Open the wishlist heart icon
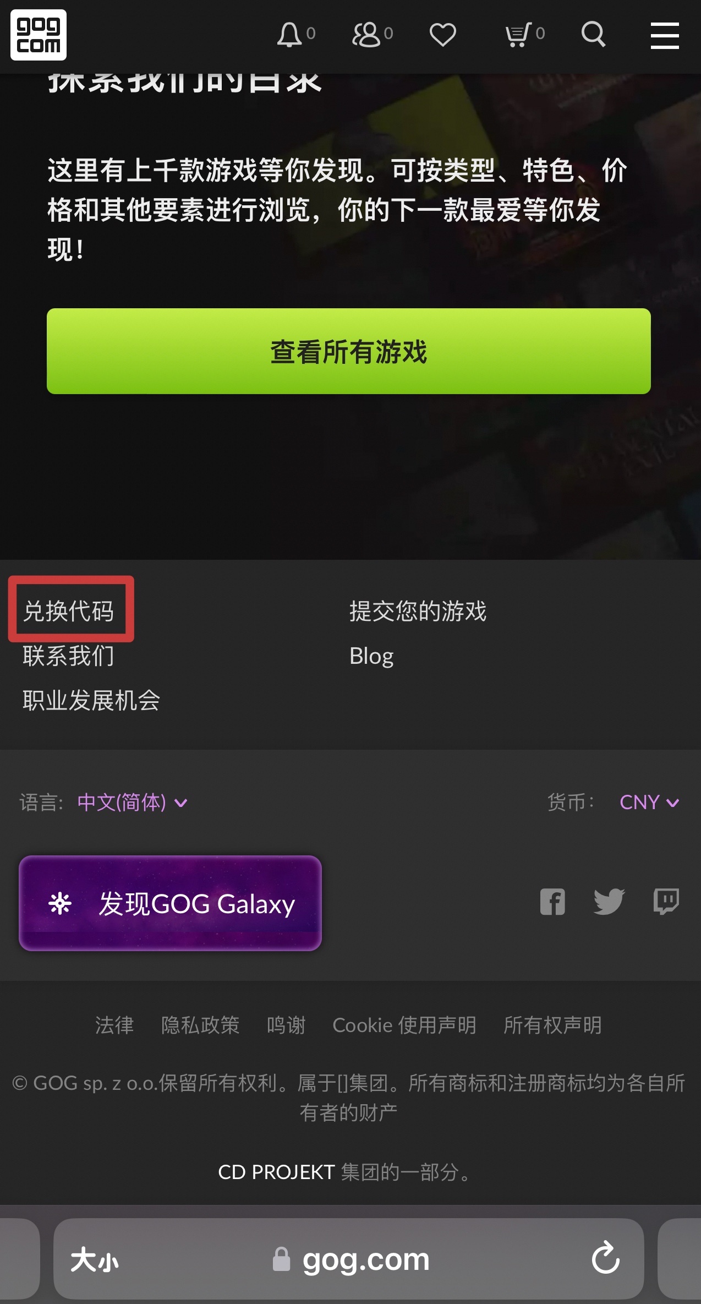The height and width of the screenshot is (1304, 701). pyautogui.click(x=443, y=35)
